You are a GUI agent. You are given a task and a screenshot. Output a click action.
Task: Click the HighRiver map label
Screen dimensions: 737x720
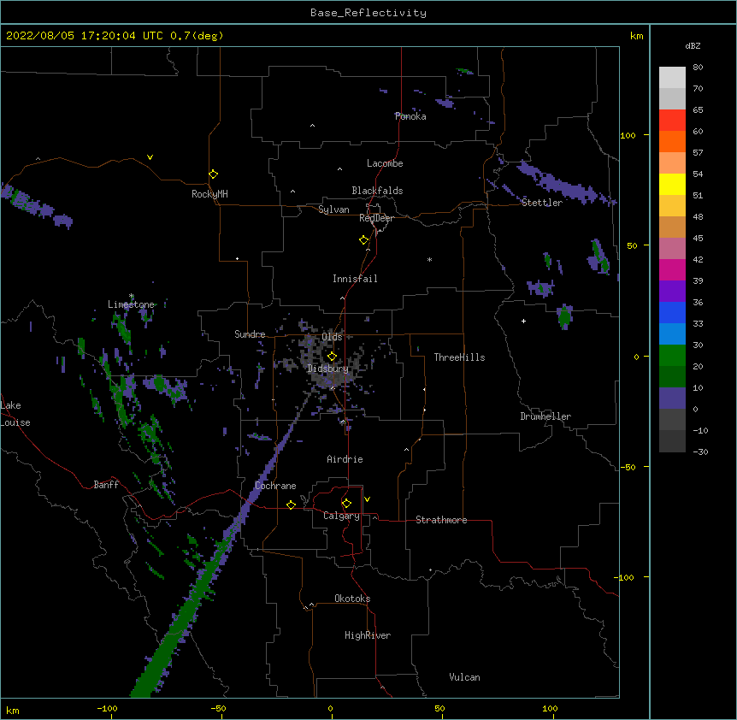tap(368, 635)
